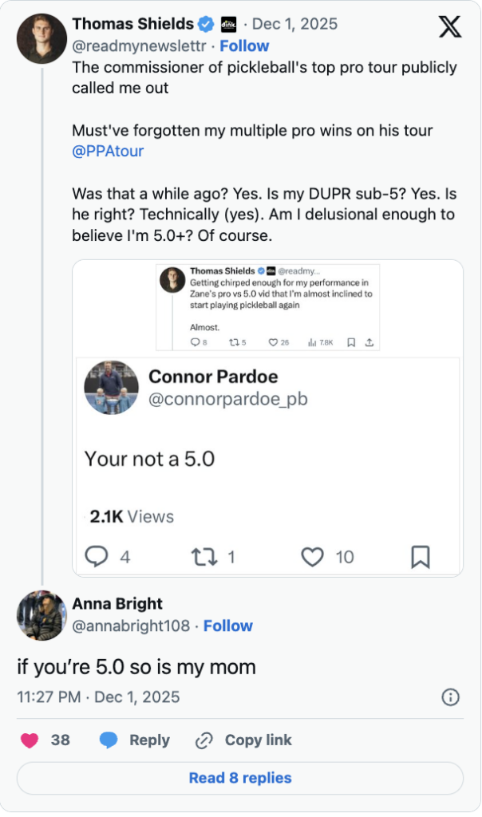This screenshot has width=482, height=817.
Task: Open Thomas Shields' profile avatar
Action: click(x=41, y=39)
